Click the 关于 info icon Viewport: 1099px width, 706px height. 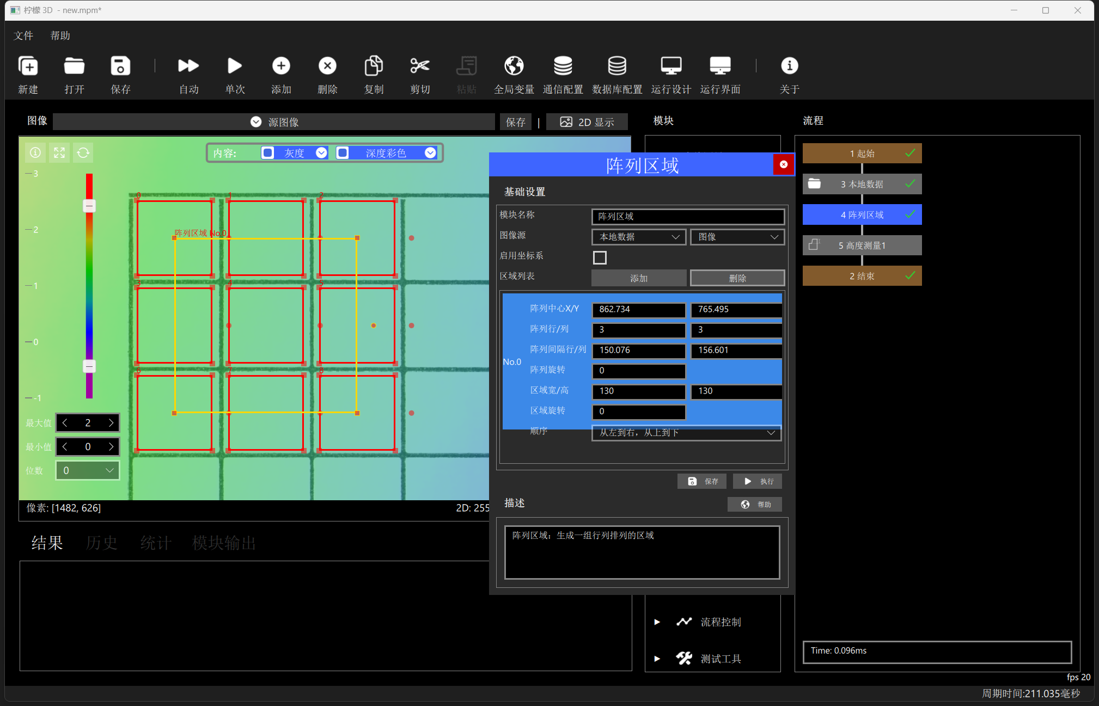point(789,66)
